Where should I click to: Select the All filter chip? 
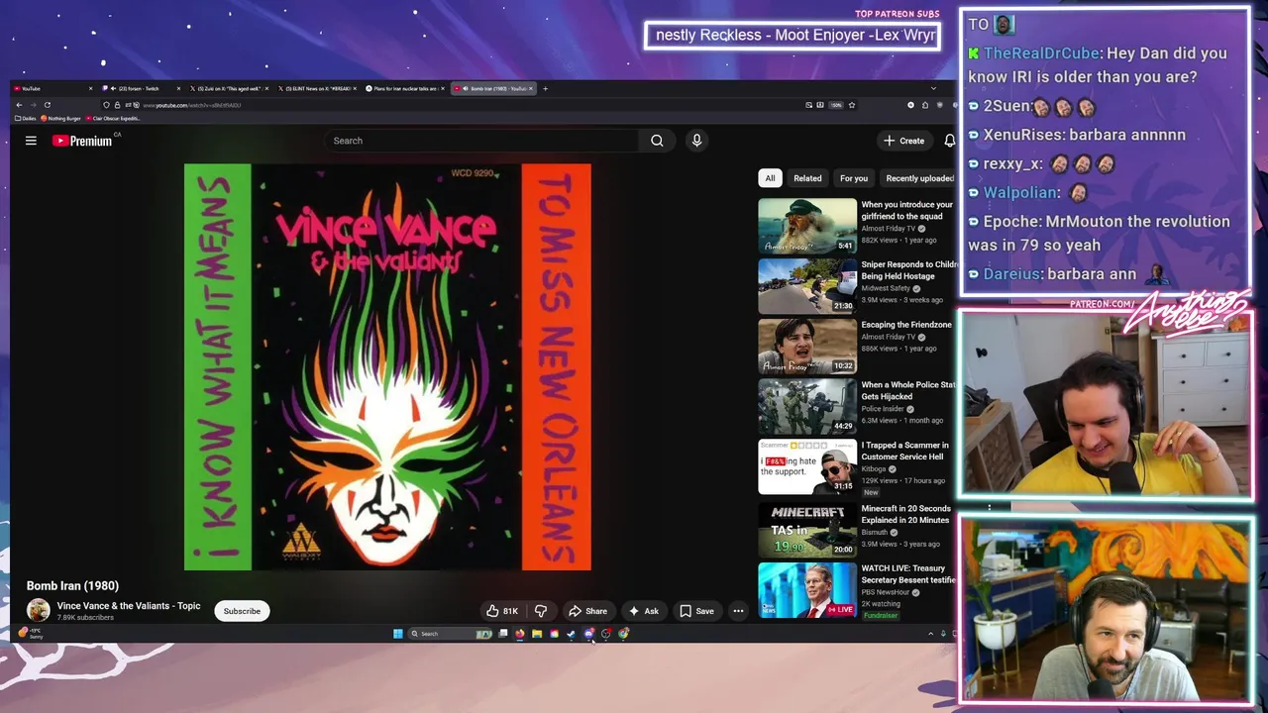pyautogui.click(x=770, y=178)
